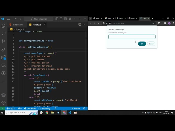Open the Customize Layout icon
Screen dimensions: 175x131
[70, 19]
